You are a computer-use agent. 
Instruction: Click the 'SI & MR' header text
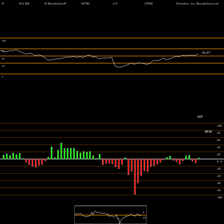[24, 4]
